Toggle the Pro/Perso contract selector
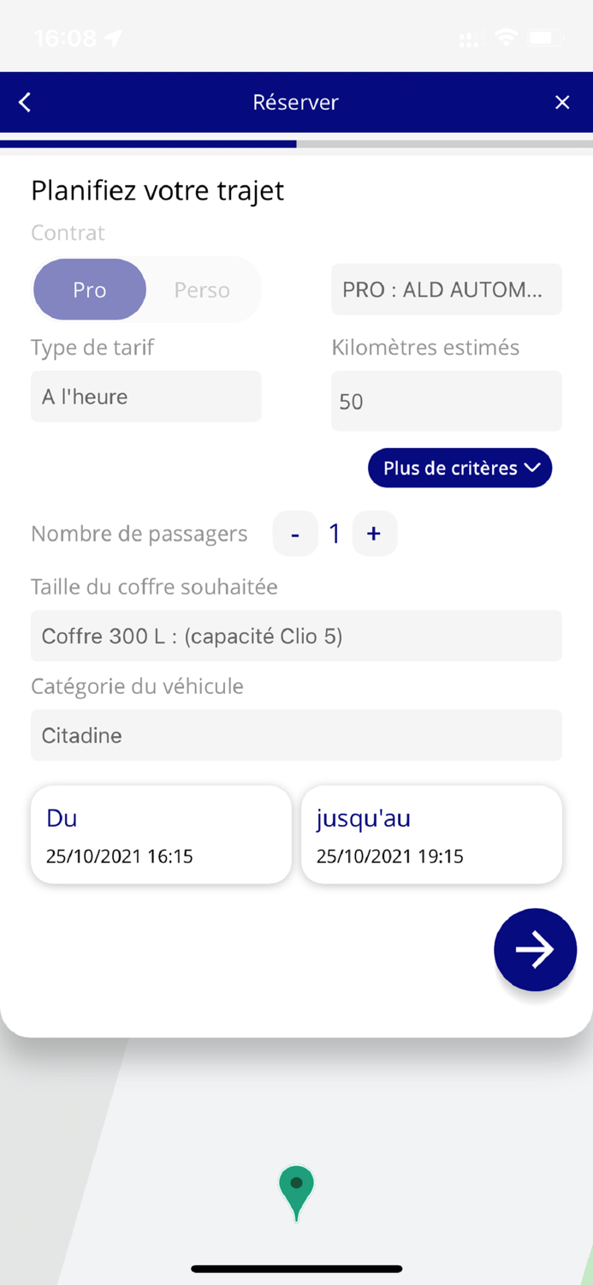The width and height of the screenshot is (593, 1285). (x=145, y=290)
